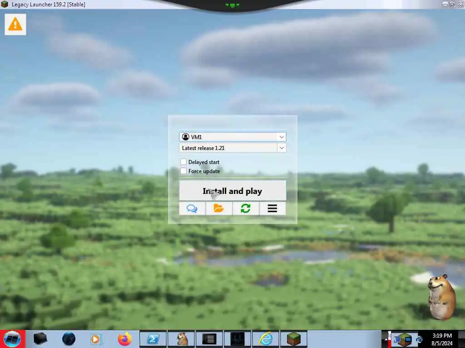Switch to the hamster icon taskbar window
Image resolution: width=465 pixels, height=348 pixels.
point(181,339)
